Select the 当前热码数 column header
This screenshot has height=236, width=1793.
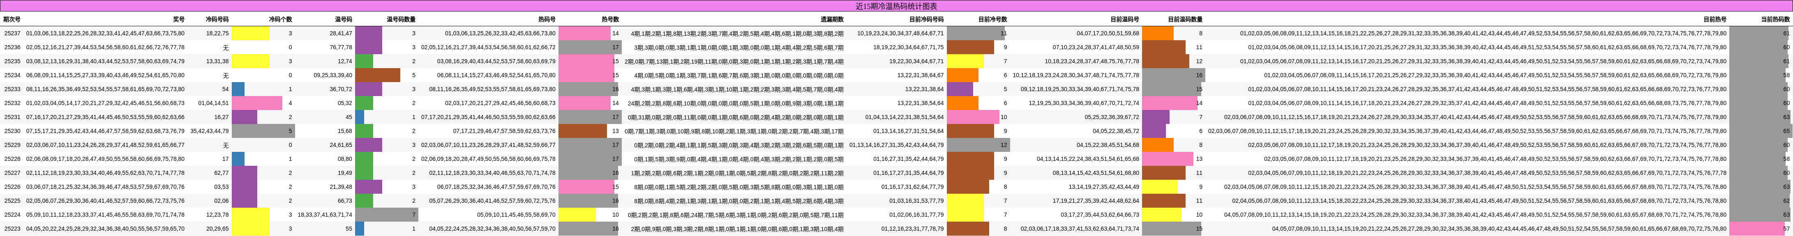click(x=1775, y=19)
